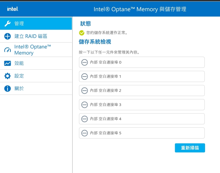Click the gear icon for 設定
Viewport: 220px width, 173px height.
point(7,76)
